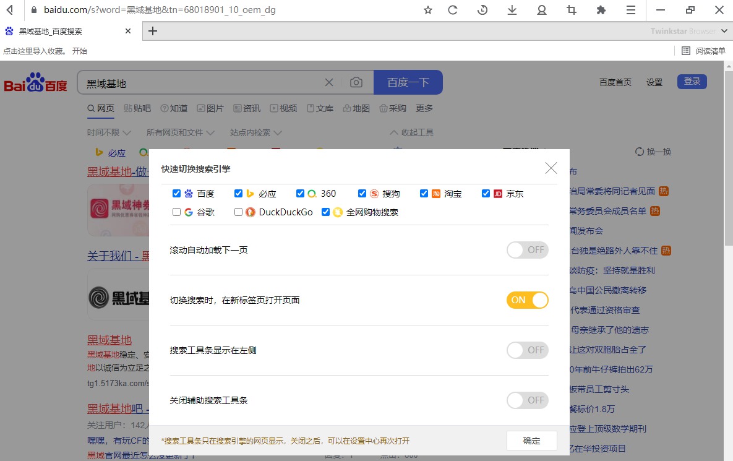The width and height of the screenshot is (733, 461).
Task: Bookmark this page with the star icon
Action: click(428, 10)
